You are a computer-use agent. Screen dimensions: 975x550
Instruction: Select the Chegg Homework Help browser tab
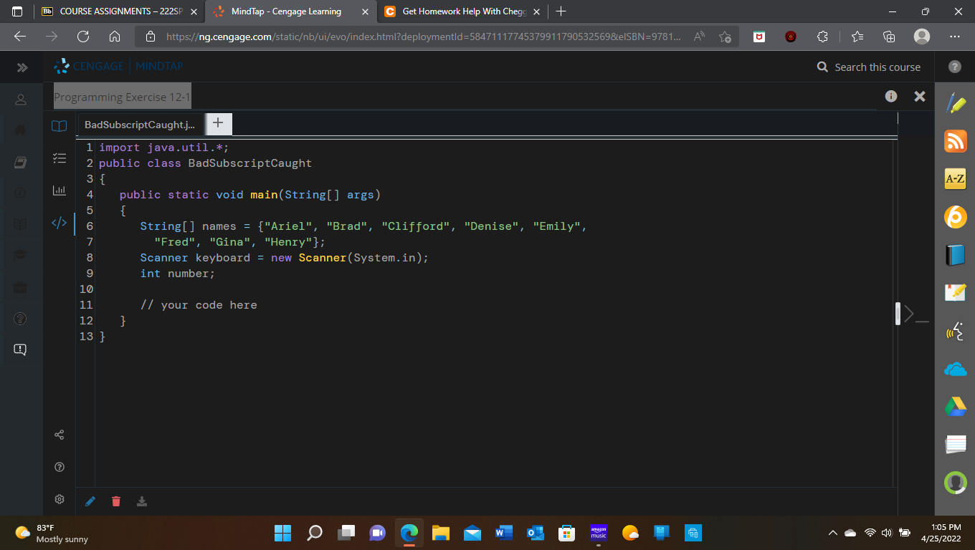pyautogui.click(x=459, y=11)
